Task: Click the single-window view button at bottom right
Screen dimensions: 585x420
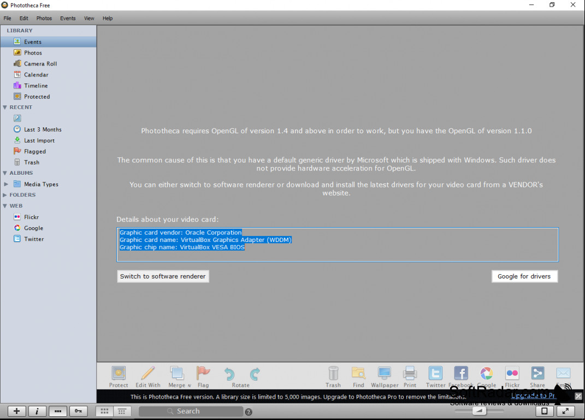Action: [x=545, y=411]
